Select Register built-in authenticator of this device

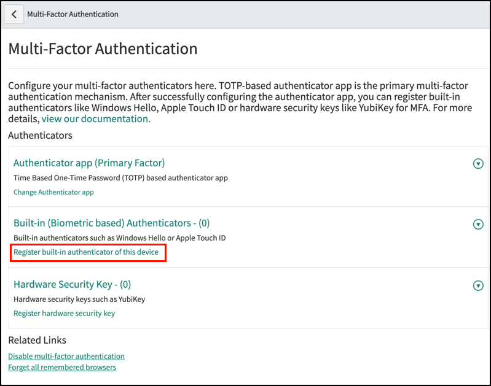coord(86,252)
